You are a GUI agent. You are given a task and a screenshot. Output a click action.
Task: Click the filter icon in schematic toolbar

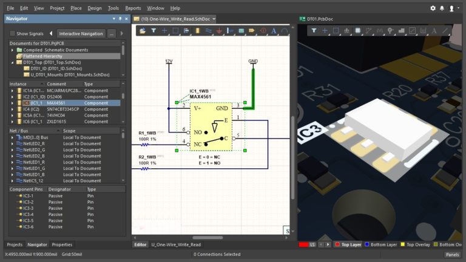tap(154, 30)
